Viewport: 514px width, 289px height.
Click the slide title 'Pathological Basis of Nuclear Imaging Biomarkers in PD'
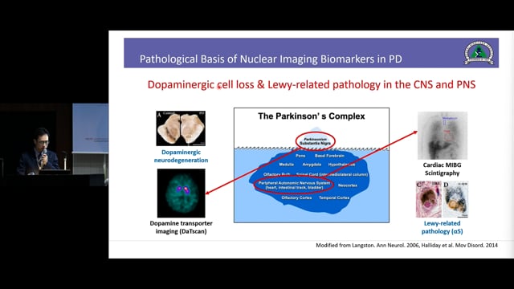click(271, 59)
